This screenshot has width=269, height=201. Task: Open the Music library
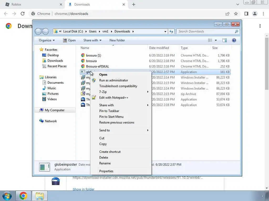tap(52, 88)
